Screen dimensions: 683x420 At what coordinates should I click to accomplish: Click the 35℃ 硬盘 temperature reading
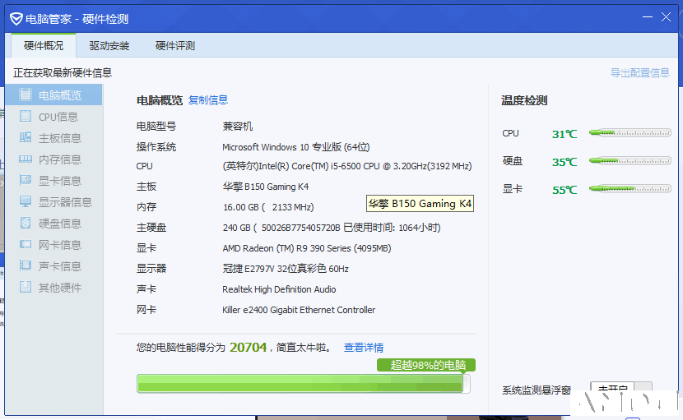(x=565, y=162)
